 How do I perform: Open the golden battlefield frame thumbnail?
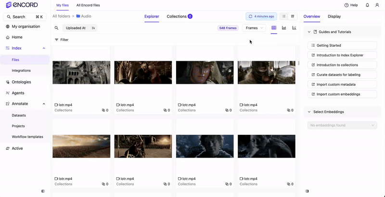(81, 146)
